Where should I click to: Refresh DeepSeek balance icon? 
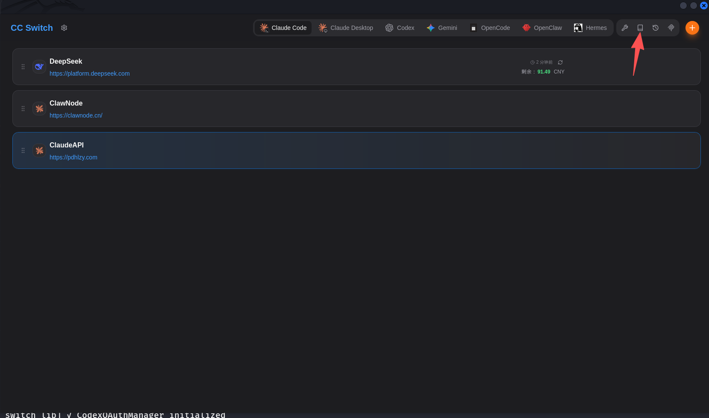point(560,62)
